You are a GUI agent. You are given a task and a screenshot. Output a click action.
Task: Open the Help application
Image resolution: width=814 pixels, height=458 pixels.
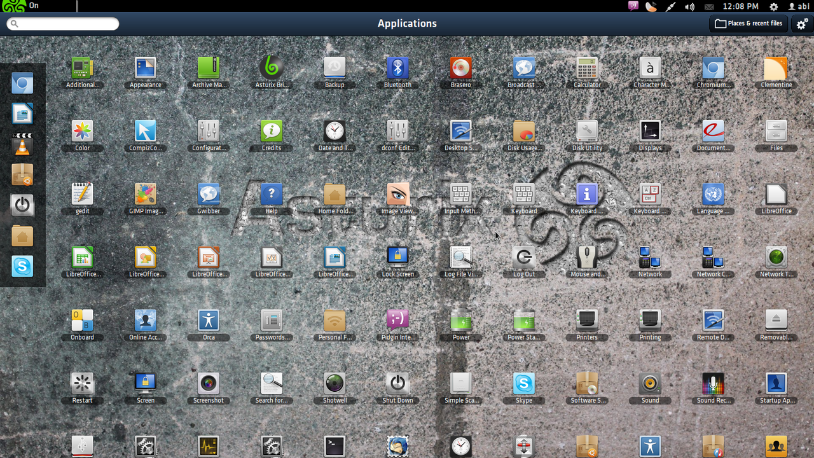tap(272, 194)
